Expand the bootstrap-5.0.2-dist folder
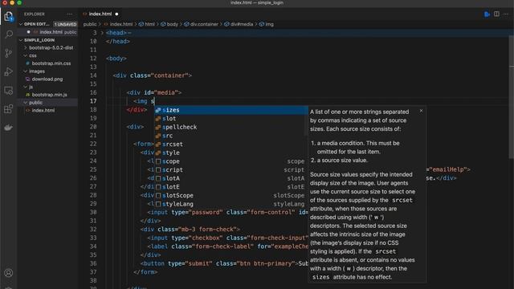This screenshot has height=289, width=514. click(48, 47)
